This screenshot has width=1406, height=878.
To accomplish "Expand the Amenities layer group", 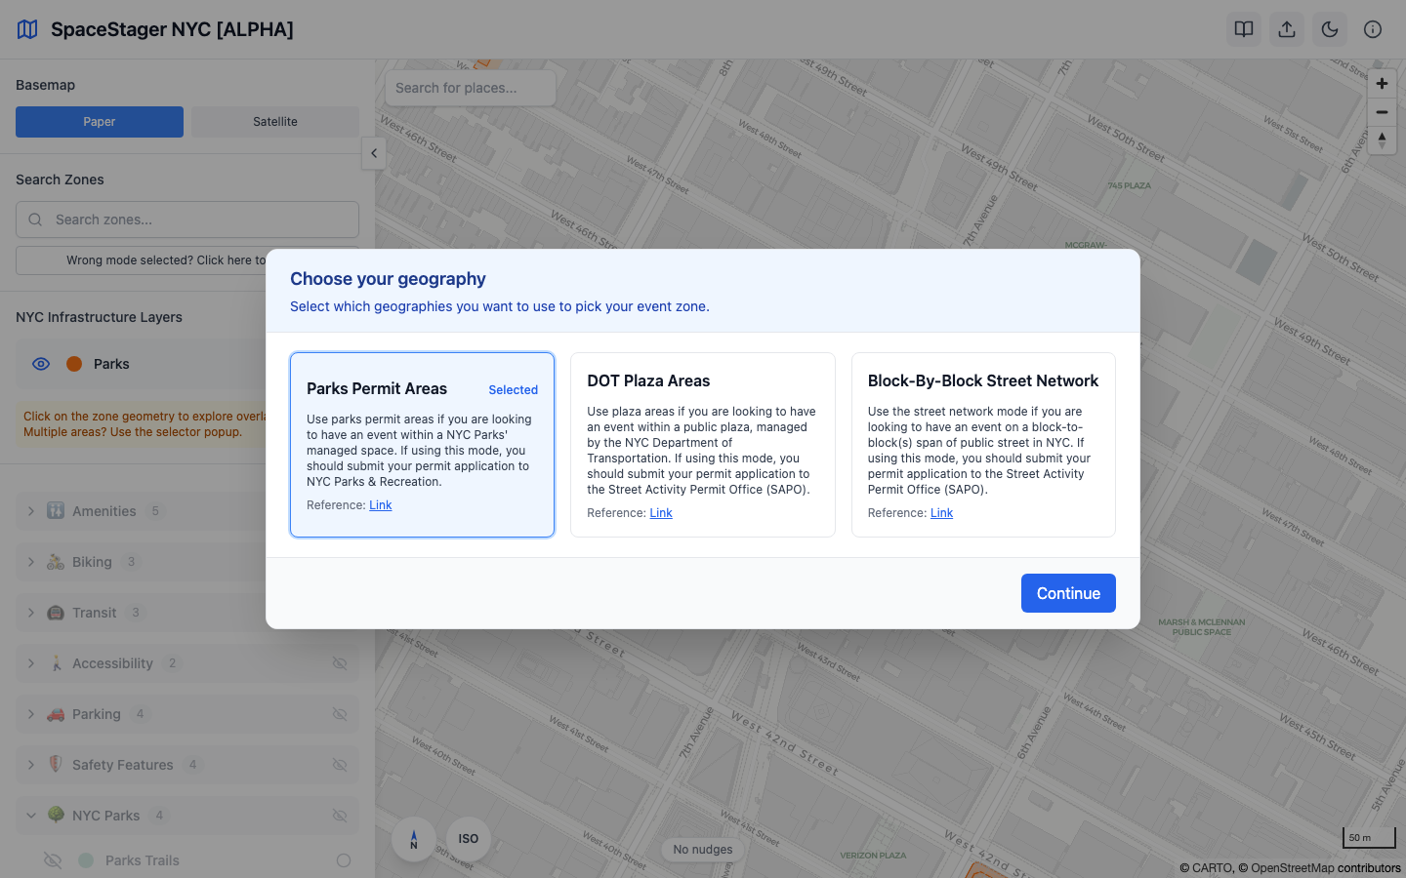I will coord(29,510).
